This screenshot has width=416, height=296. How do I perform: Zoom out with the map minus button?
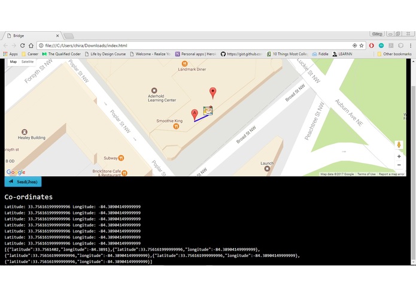pos(399,165)
